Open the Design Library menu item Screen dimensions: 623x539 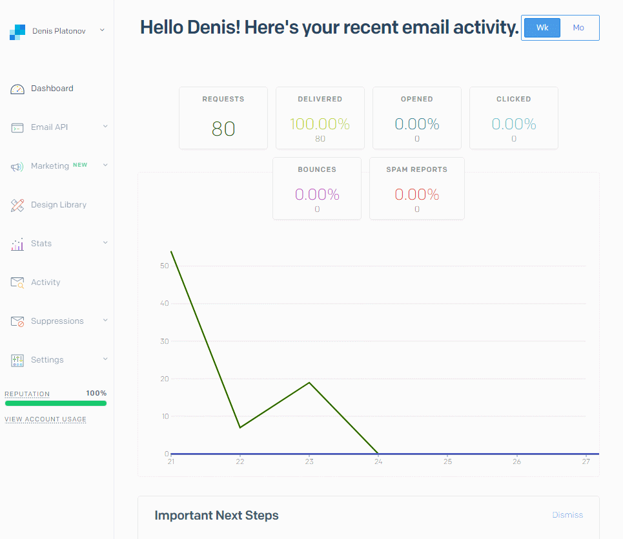click(x=58, y=205)
